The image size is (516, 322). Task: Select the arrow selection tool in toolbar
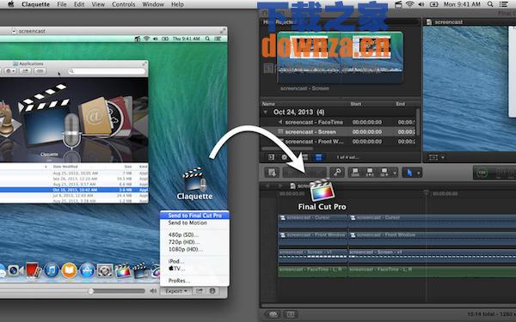[409, 173]
